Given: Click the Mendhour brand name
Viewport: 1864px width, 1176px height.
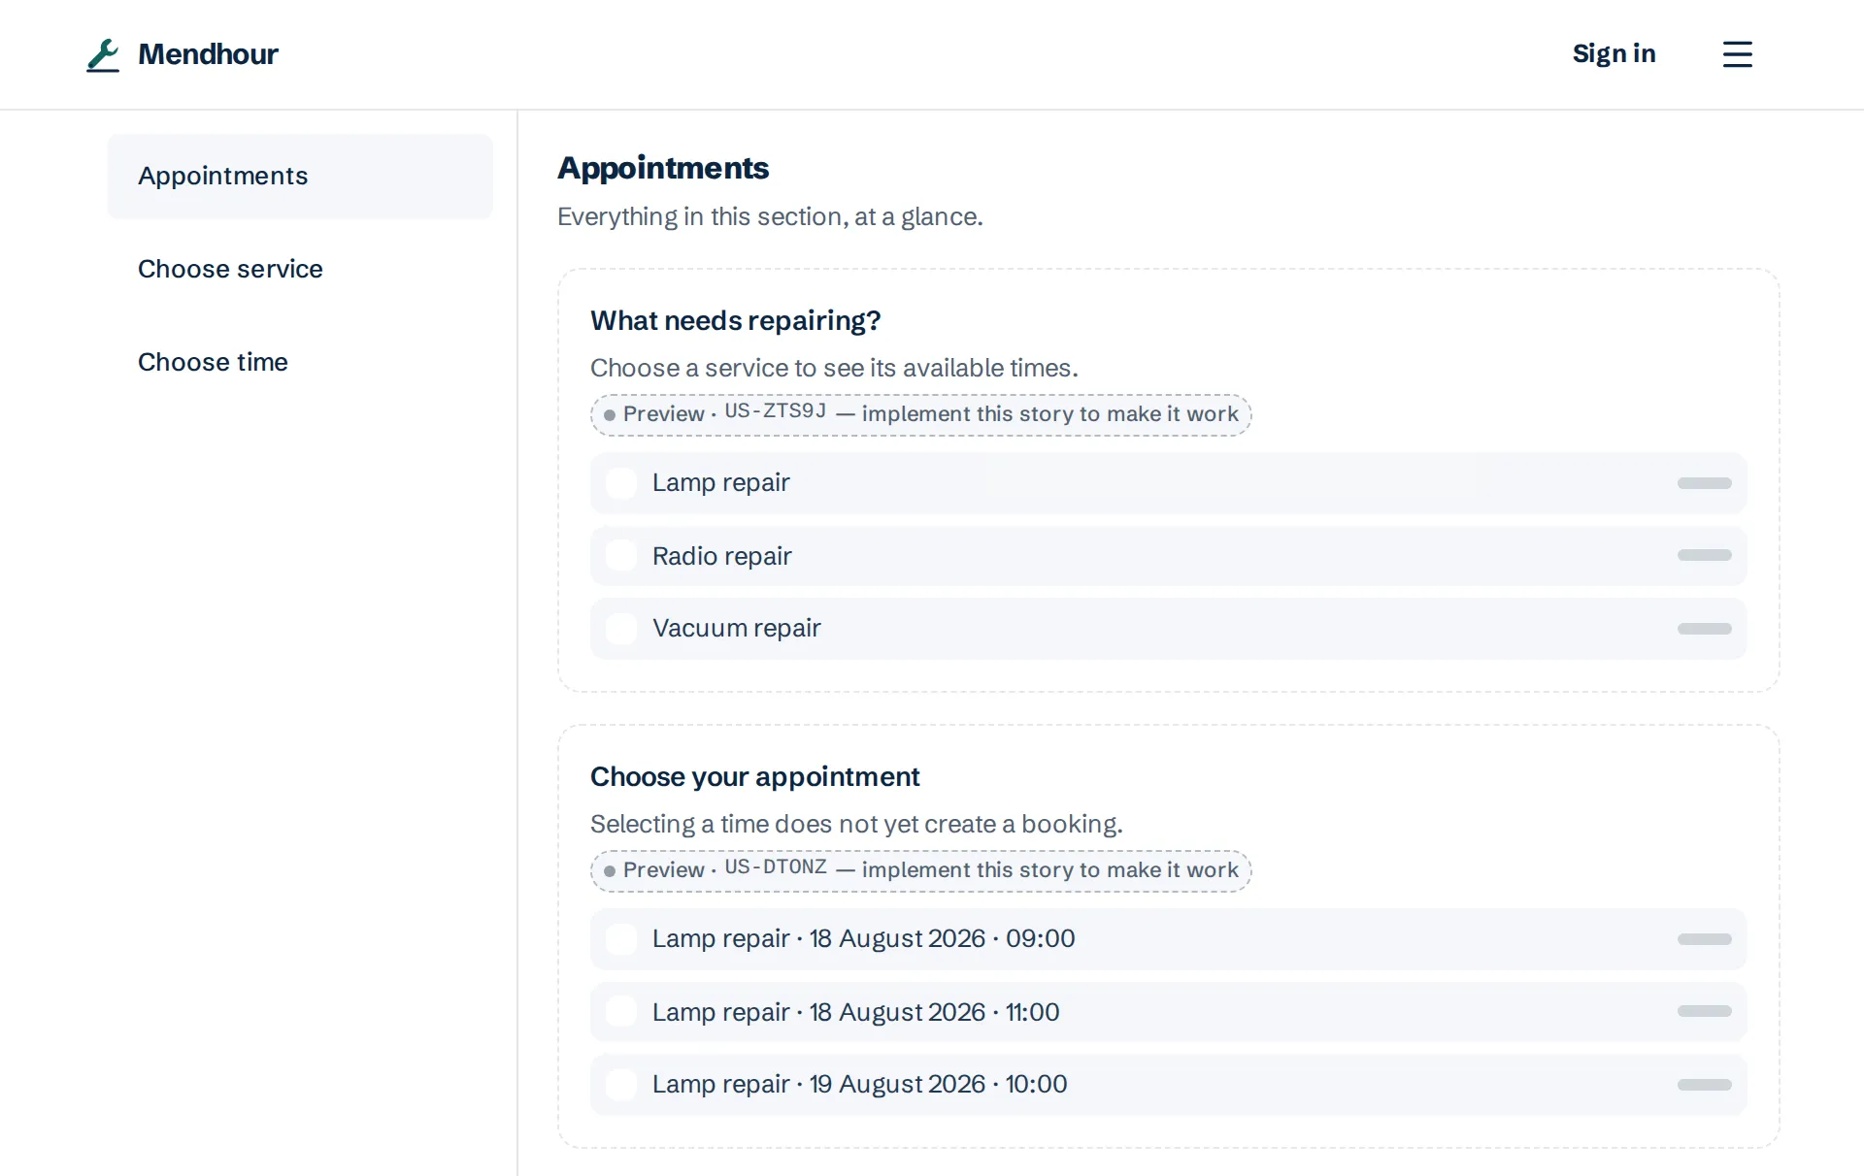Looking at the screenshot, I should click(x=208, y=54).
